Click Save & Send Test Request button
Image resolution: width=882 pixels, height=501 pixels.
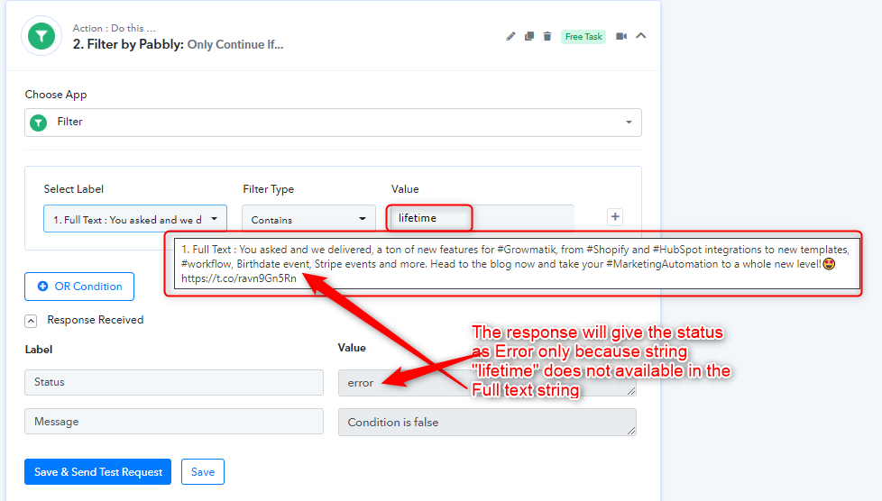pyautogui.click(x=98, y=472)
